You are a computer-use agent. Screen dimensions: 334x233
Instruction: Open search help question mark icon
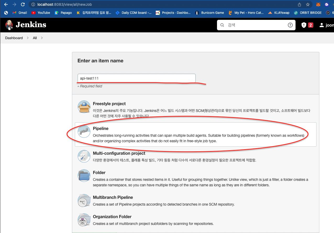click(290, 25)
